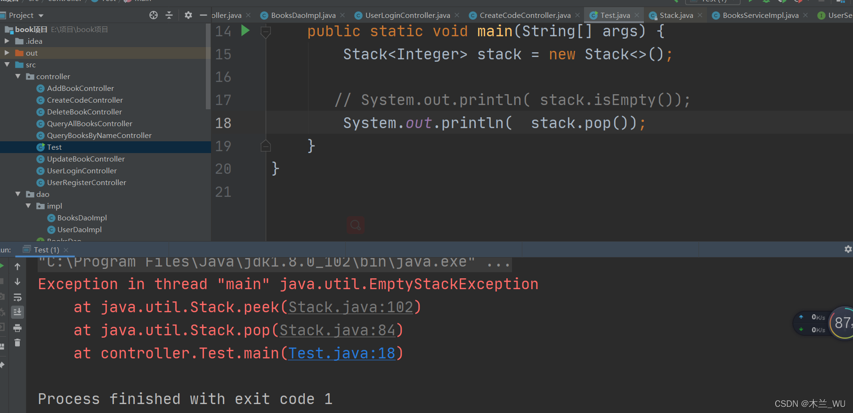
Task: Jump up the stack trace with up arrow
Action: click(17, 267)
